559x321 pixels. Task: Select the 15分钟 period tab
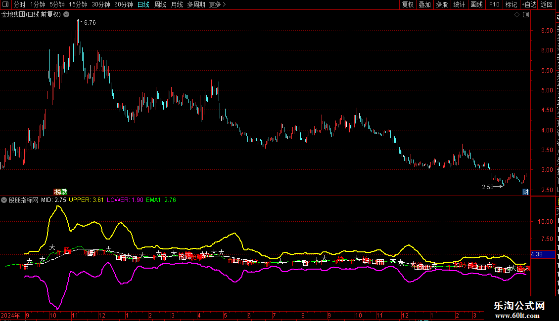tap(78, 4)
